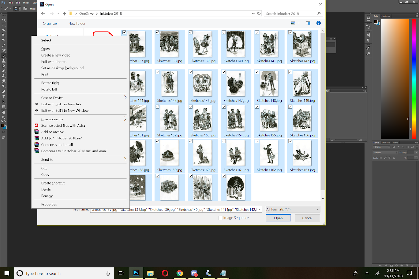Select the Paint Bucket tool
The width and height of the screenshot is (419, 279).
click(4, 76)
